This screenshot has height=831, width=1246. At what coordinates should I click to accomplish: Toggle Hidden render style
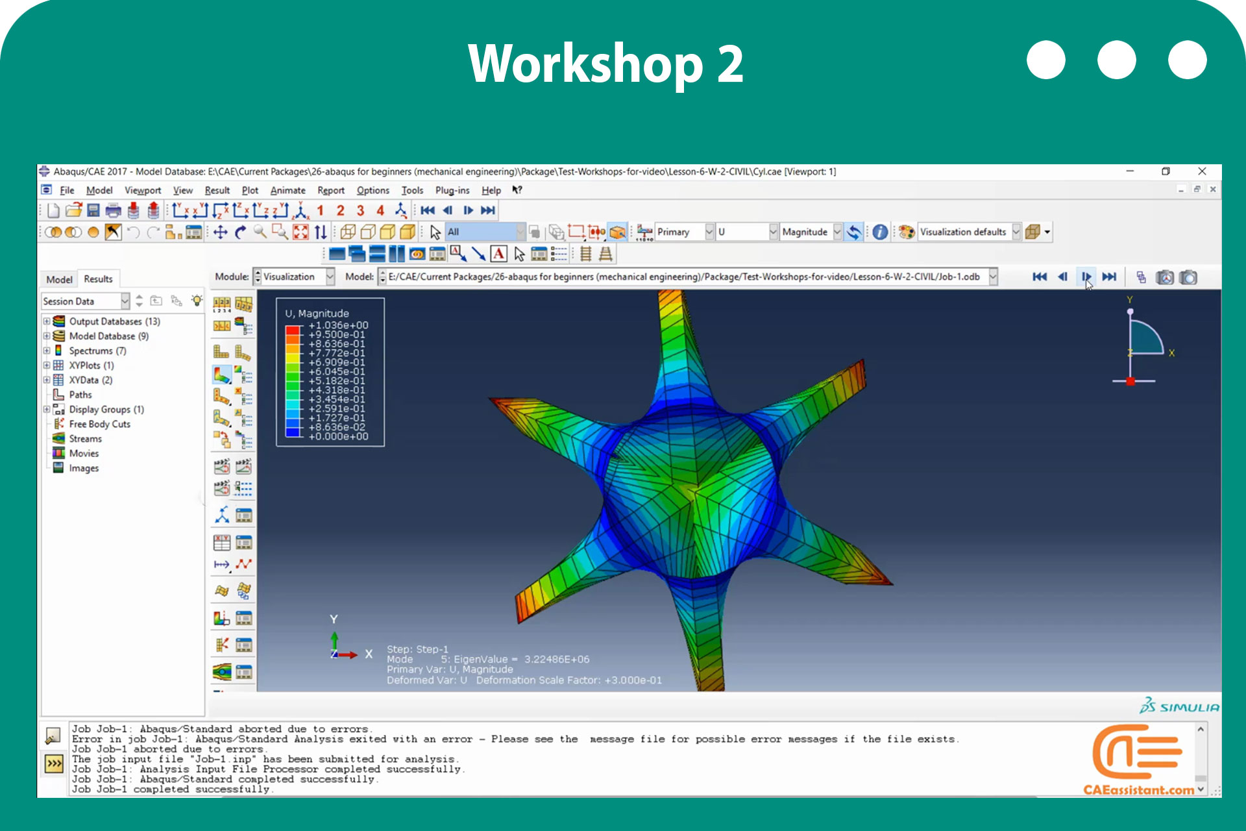tap(368, 232)
